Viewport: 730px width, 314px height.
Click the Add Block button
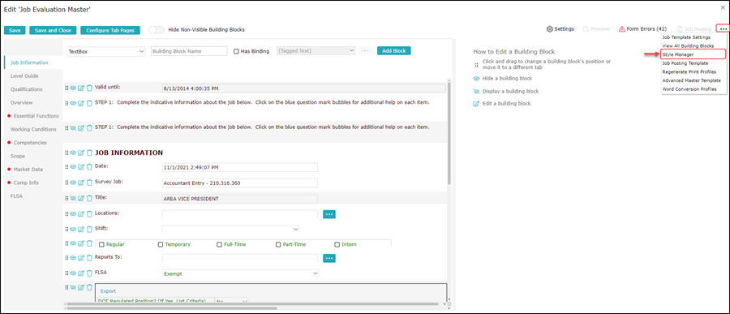(394, 51)
